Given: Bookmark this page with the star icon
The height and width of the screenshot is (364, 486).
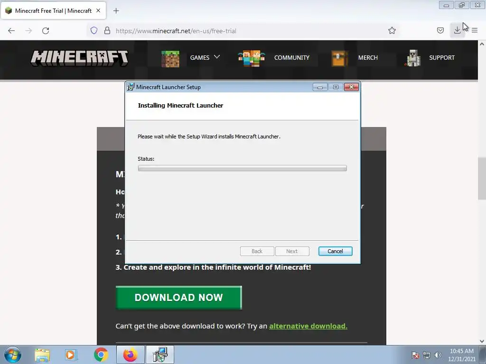Looking at the screenshot, I should [x=392, y=30].
